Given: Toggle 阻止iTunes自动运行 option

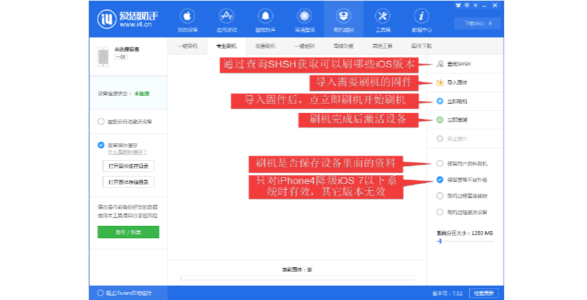Looking at the screenshot, I should tap(101, 293).
